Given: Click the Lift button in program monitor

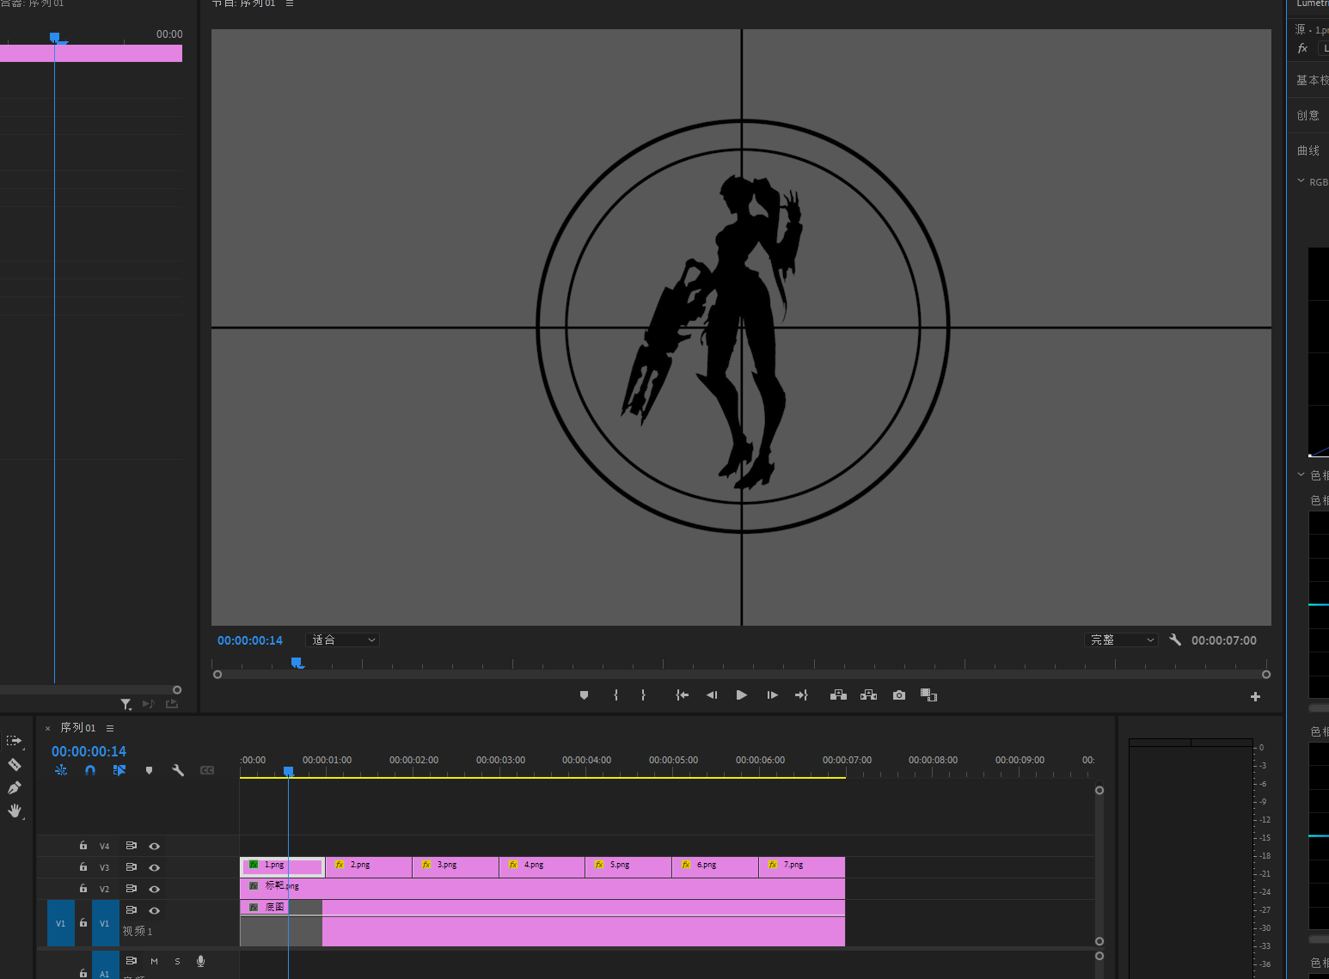Looking at the screenshot, I should 838,695.
